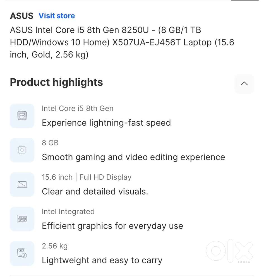Screen dimensions: 264x279
Task: Click the ASUS brand name
Action: click(x=21, y=16)
